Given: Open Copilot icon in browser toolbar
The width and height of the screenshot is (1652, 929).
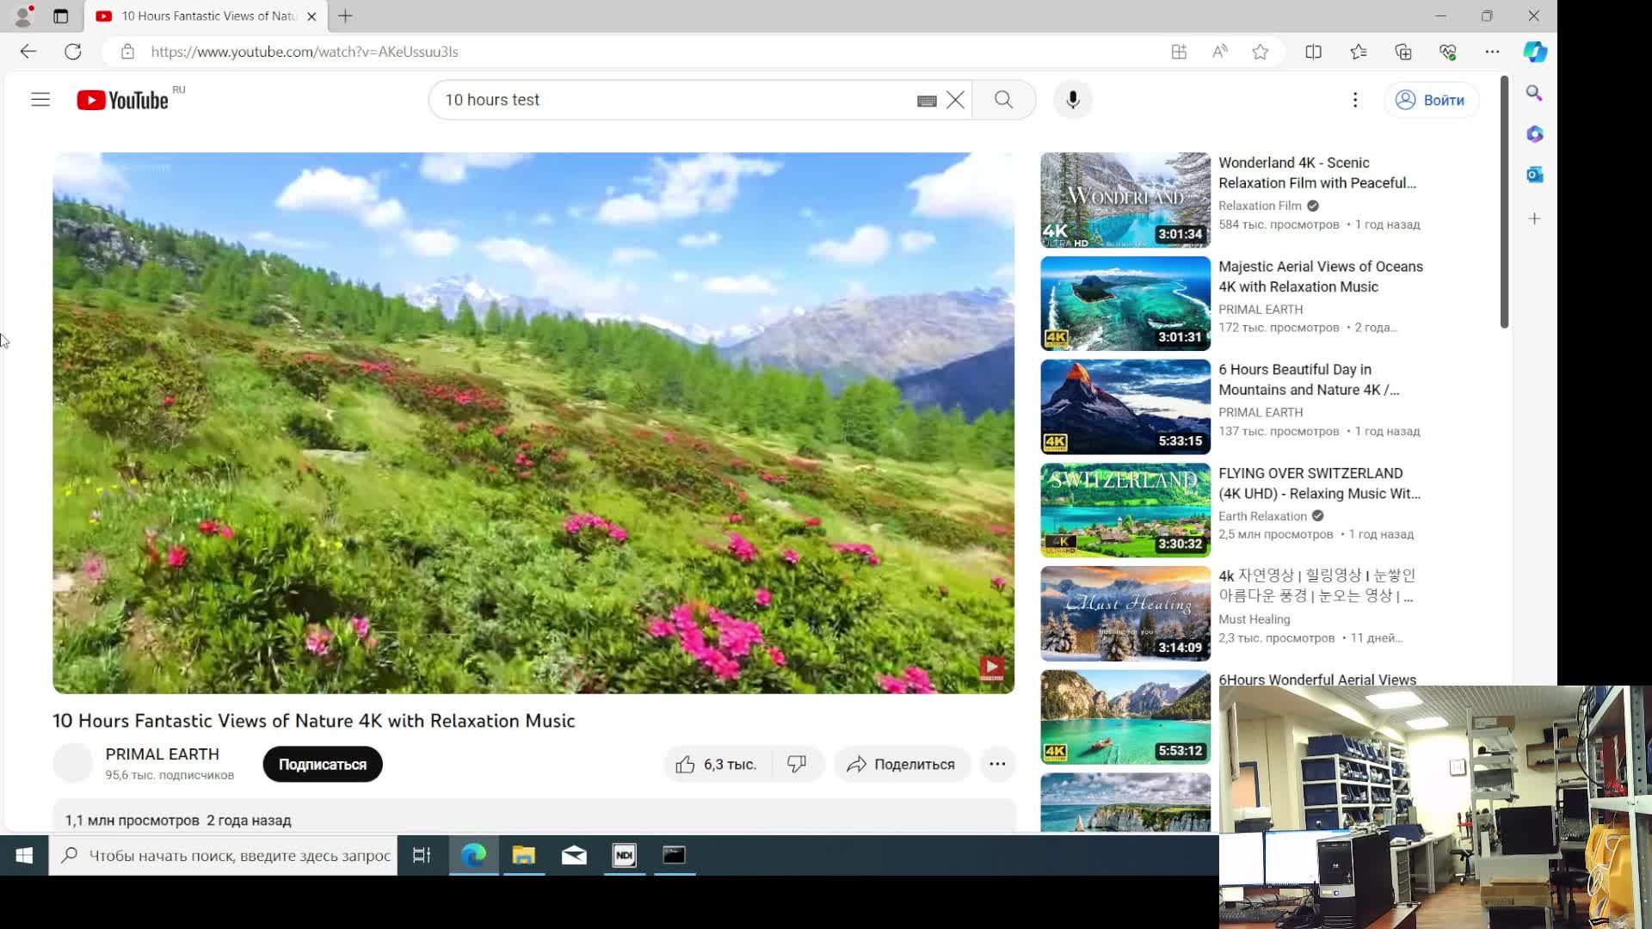Looking at the screenshot, I should coord(1535,52).
